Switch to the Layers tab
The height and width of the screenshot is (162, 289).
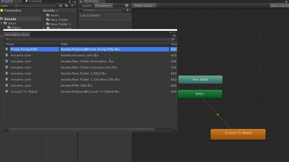coord(87,6)
